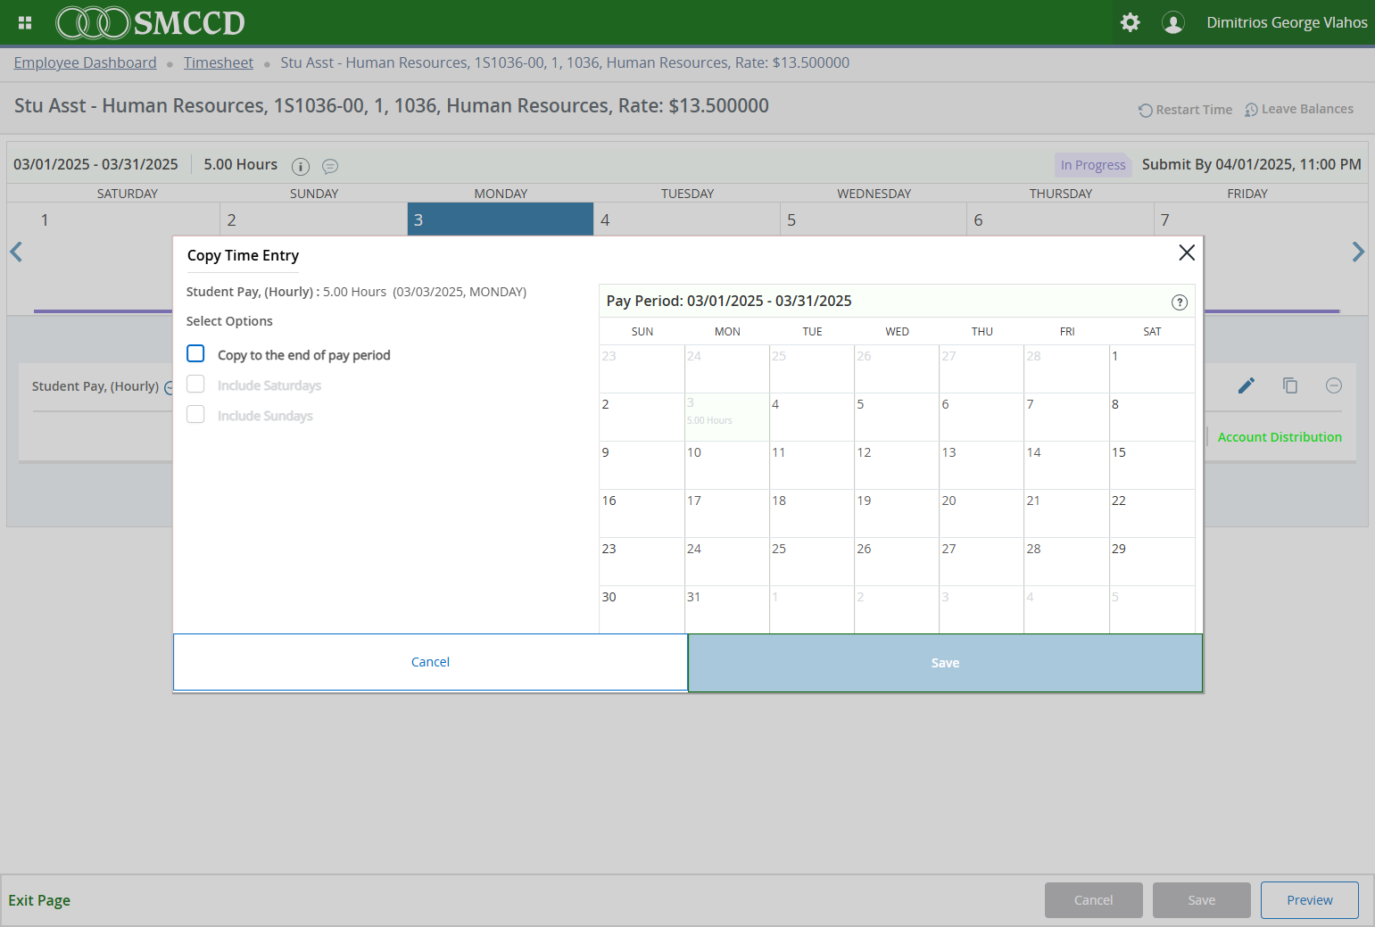
Task: Click the In Progress status badge
Action: [x=1093, y=165]
